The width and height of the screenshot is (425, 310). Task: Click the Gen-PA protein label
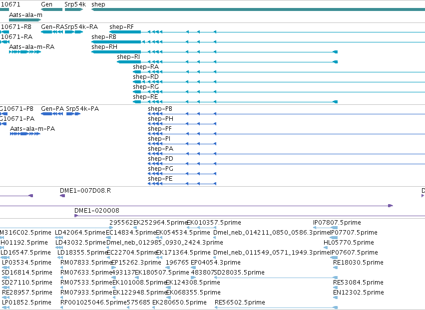(x=52, y=109)
